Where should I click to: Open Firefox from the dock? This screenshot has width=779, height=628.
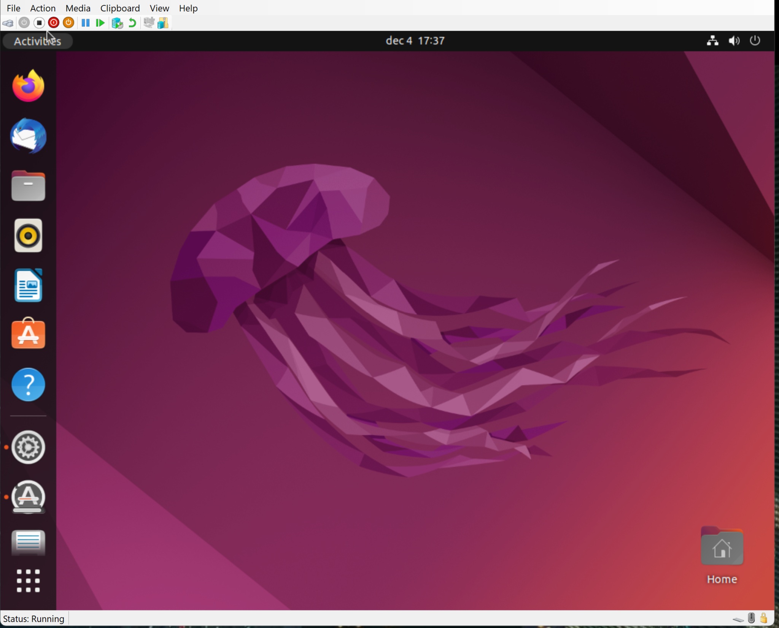tap(28, 85)
